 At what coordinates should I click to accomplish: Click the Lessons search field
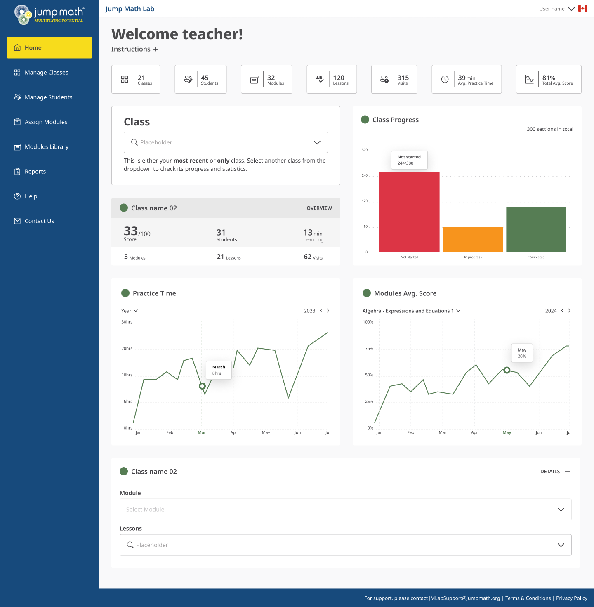[x=338, y=545]
